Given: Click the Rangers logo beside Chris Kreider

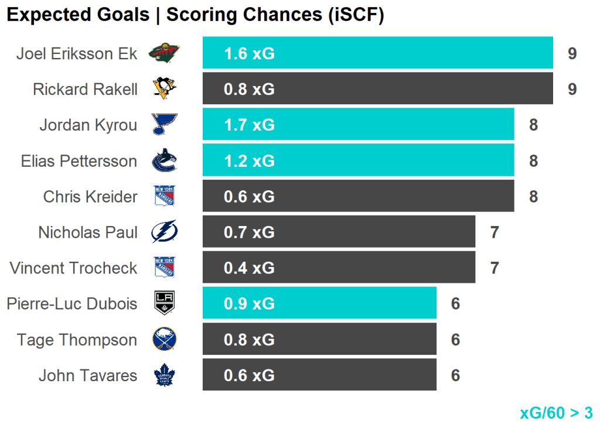Looking at the screenshot, I should tap(164, 197).
